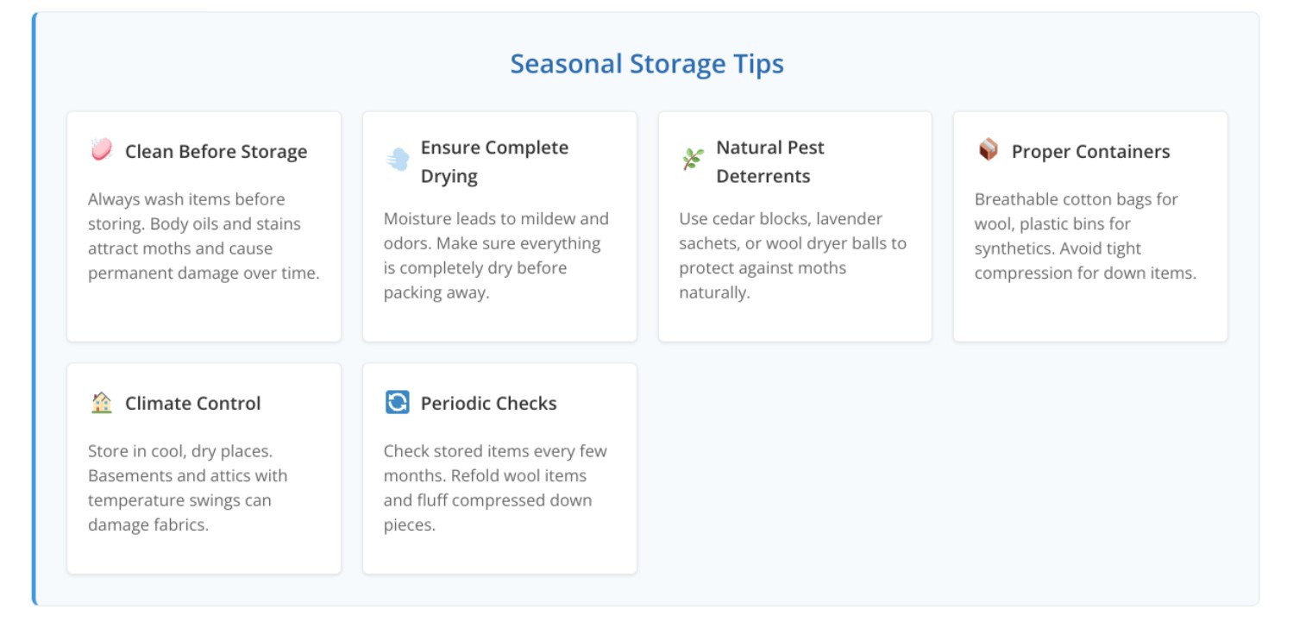Click the refold wool items description
1293x622 pixels.
495,488
